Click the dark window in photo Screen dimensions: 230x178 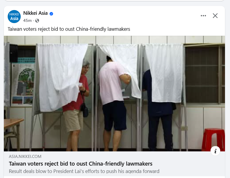coord(205,75)
